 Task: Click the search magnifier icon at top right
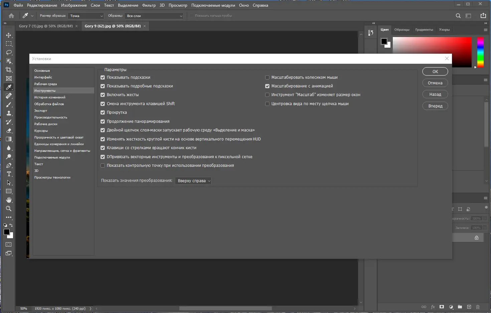click(458, 16)
